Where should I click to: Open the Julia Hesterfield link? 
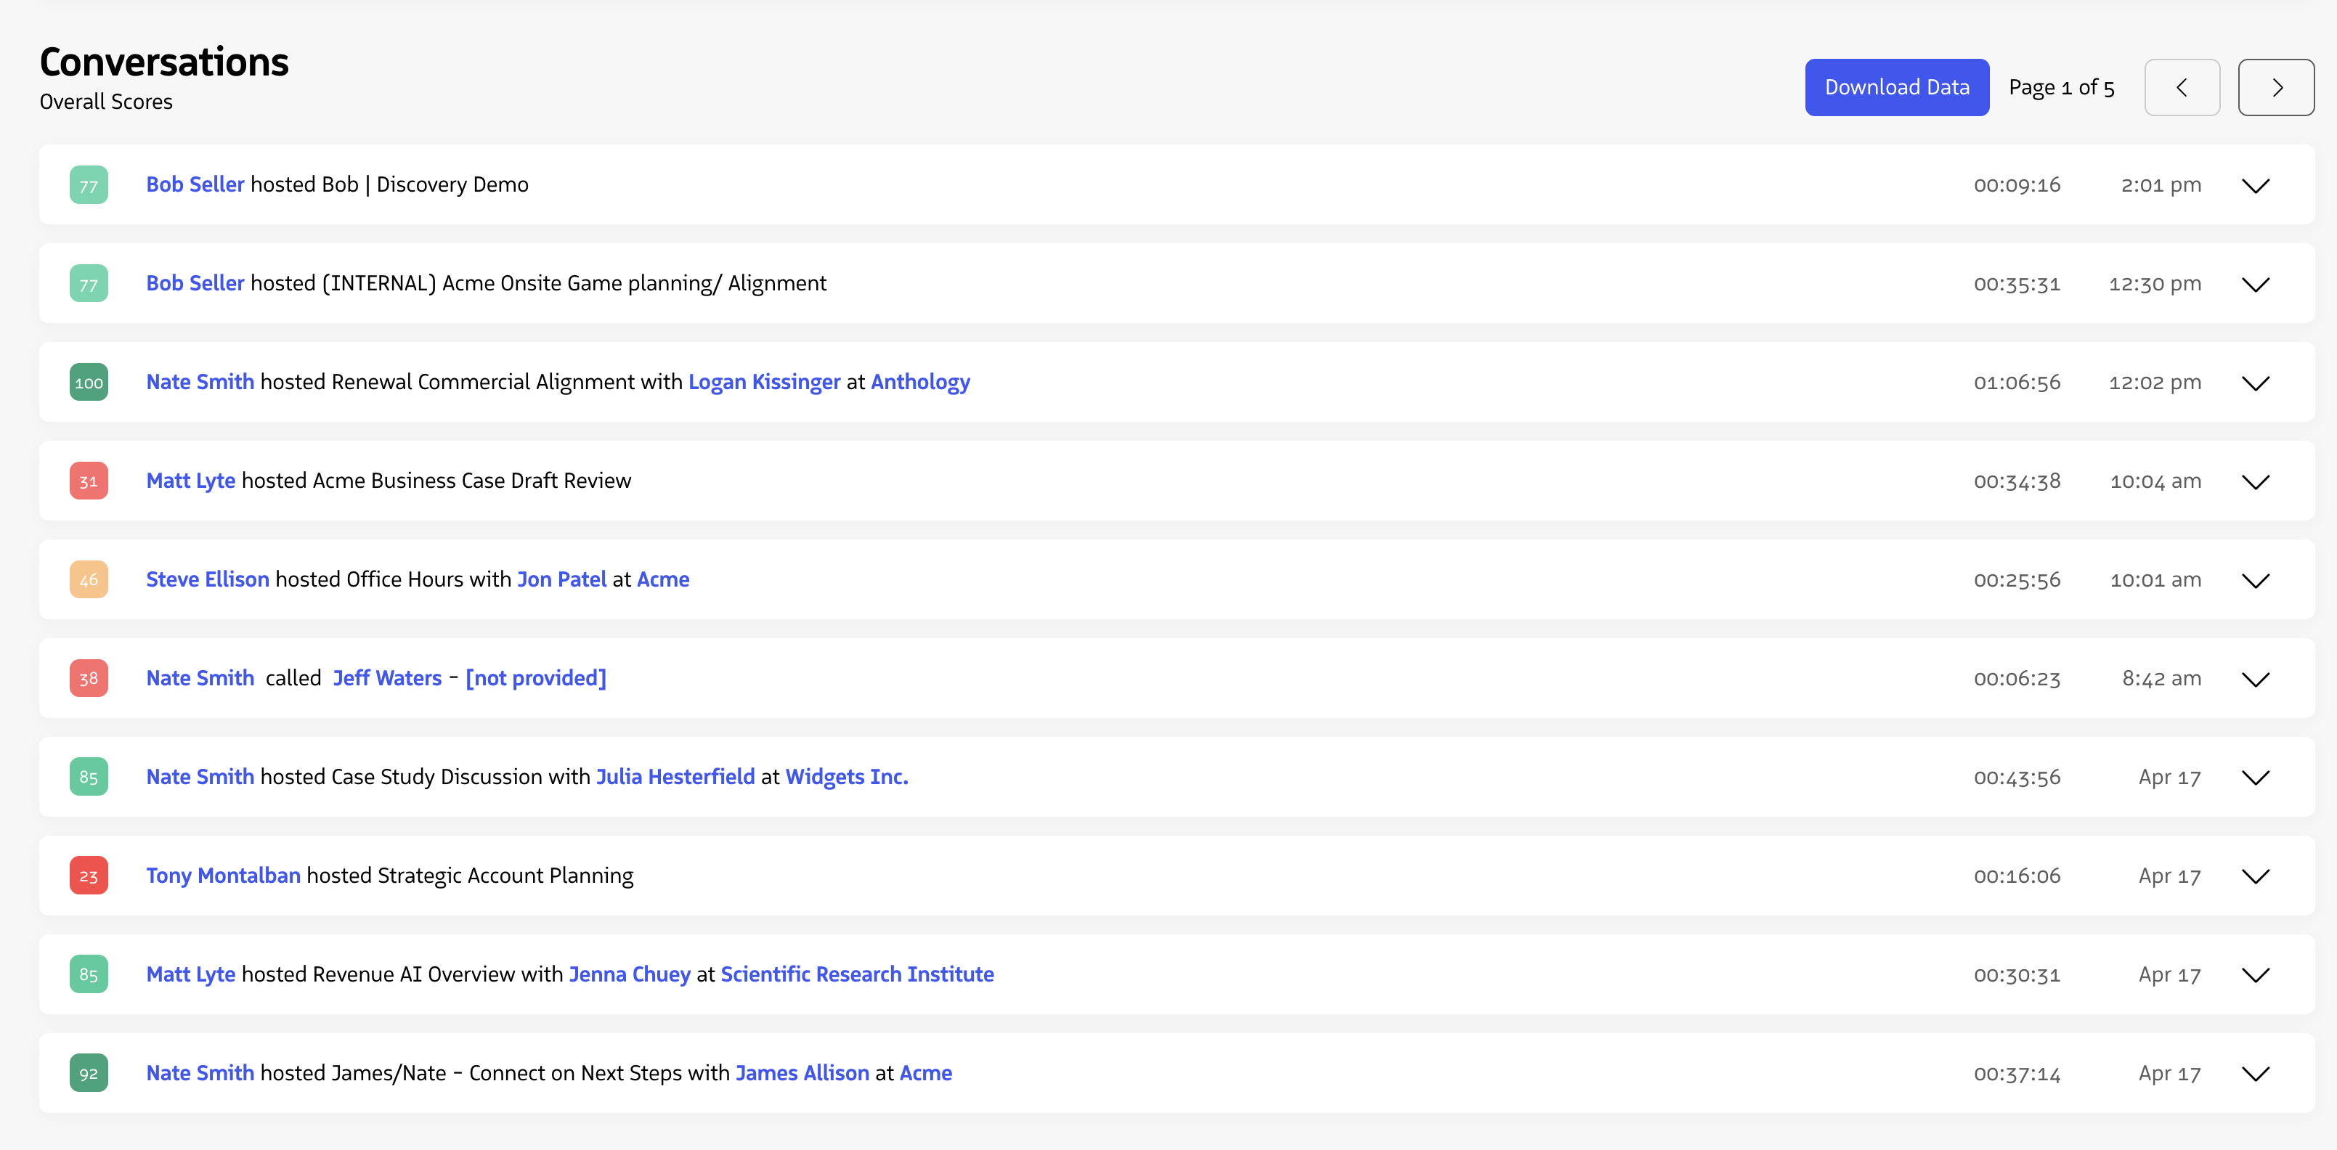[675, 778]
